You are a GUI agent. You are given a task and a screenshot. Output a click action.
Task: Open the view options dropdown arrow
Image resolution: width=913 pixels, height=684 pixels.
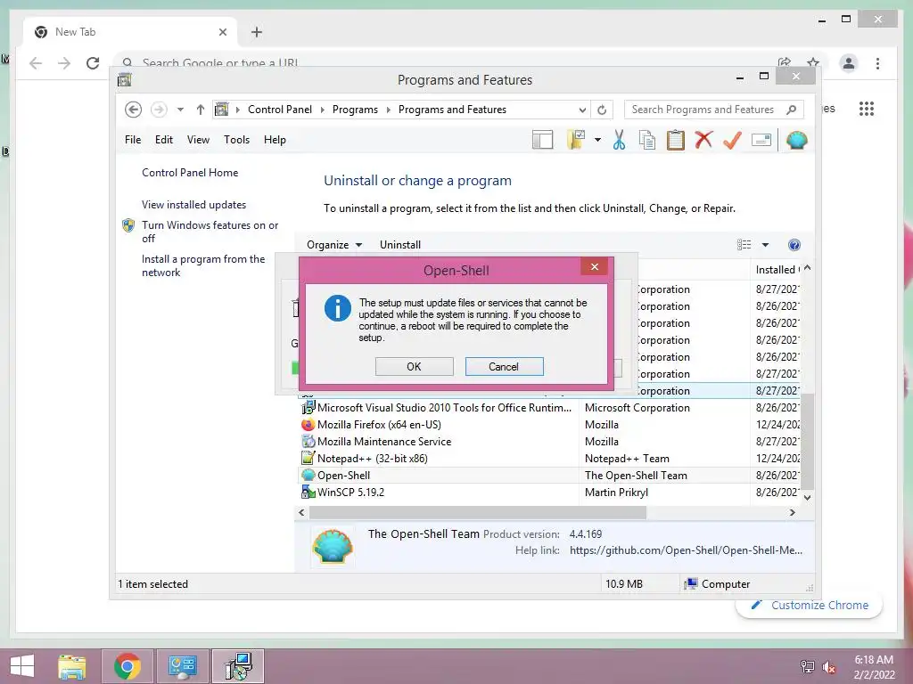[765, 245]
